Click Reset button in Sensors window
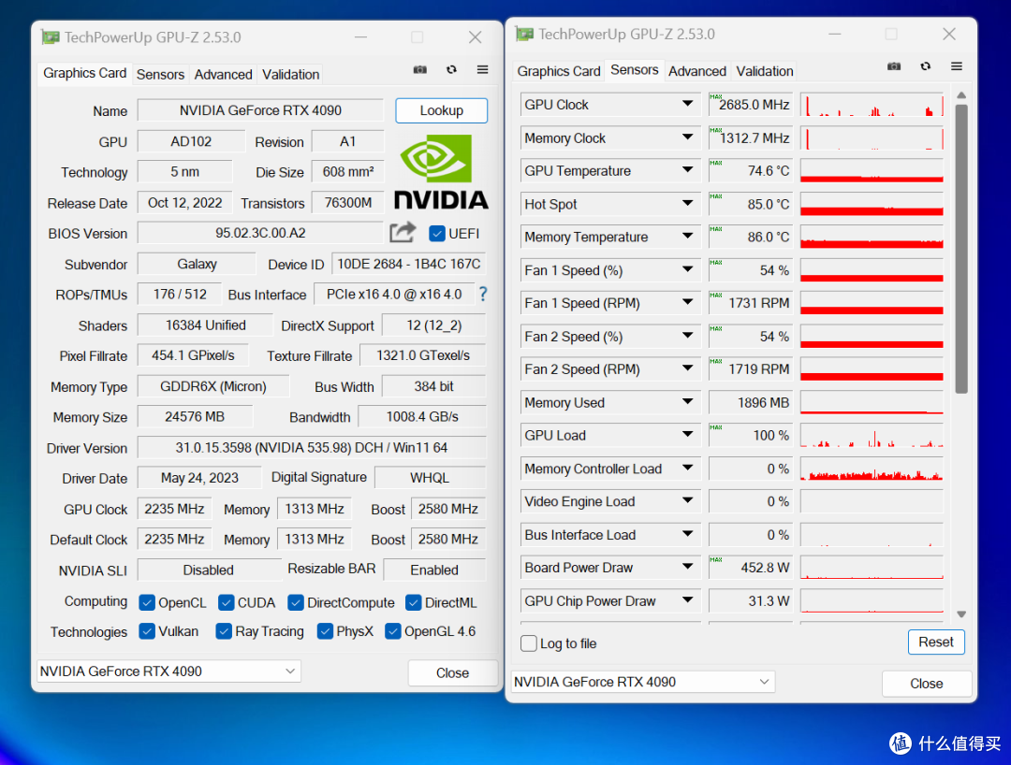1011x765 pixels. [935, 642]
